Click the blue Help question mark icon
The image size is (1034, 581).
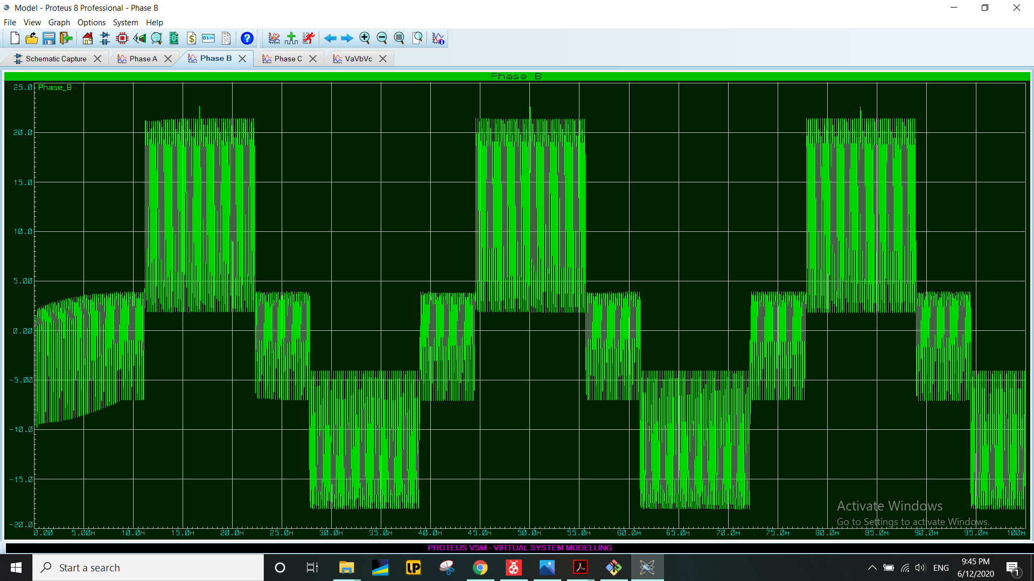[x=247, y=38]
